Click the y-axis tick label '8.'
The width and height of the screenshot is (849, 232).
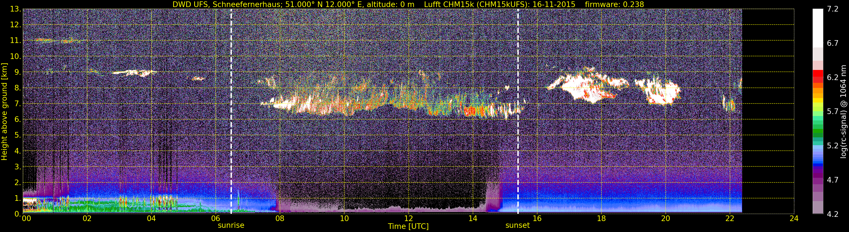pos(18,88)
